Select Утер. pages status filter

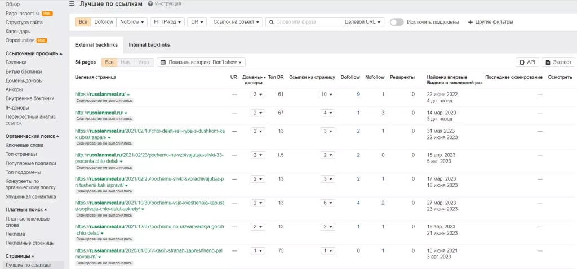click(x=144, y=62)
